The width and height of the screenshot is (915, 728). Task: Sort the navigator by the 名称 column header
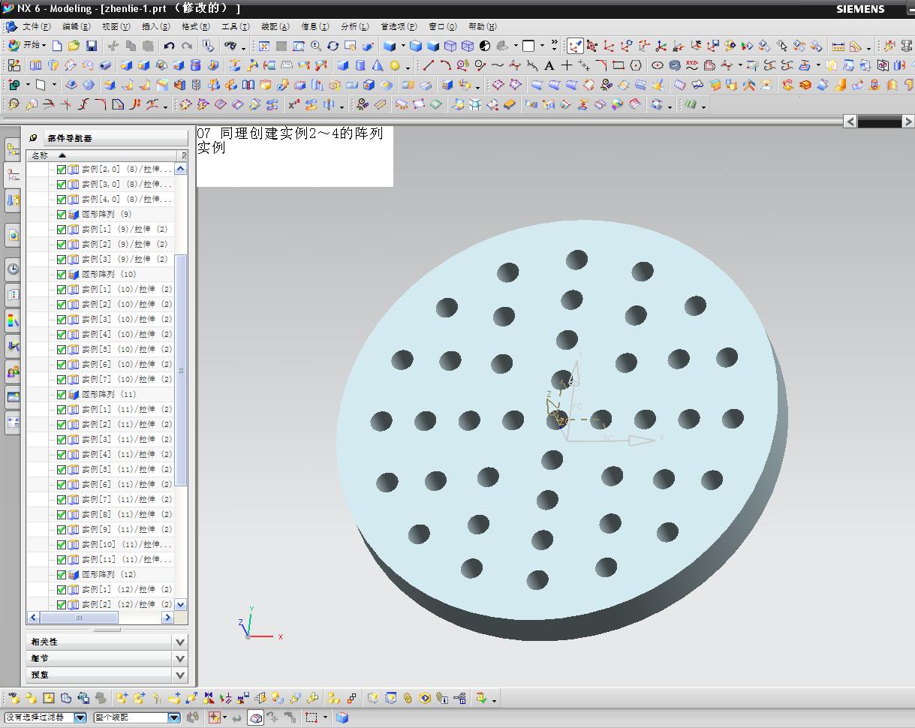click(x=103, y=155)
